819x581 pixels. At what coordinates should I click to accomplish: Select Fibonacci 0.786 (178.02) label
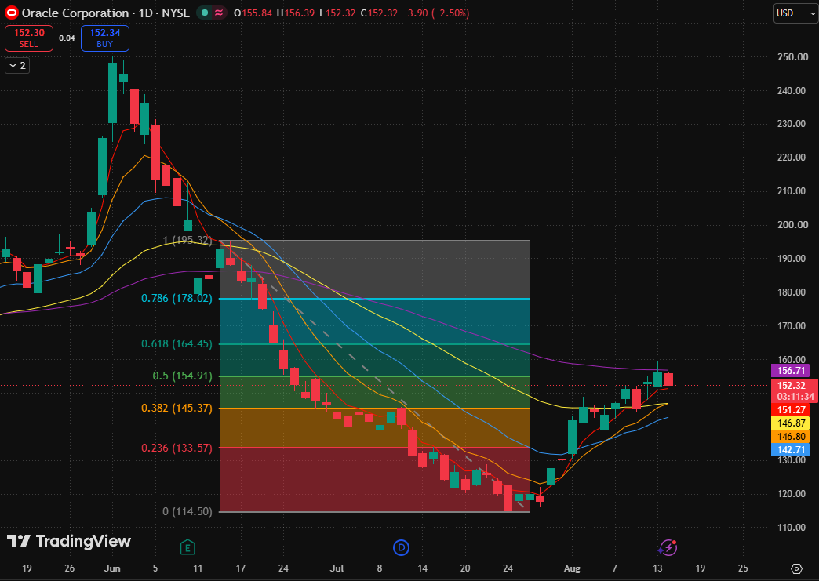pos(177,299)
